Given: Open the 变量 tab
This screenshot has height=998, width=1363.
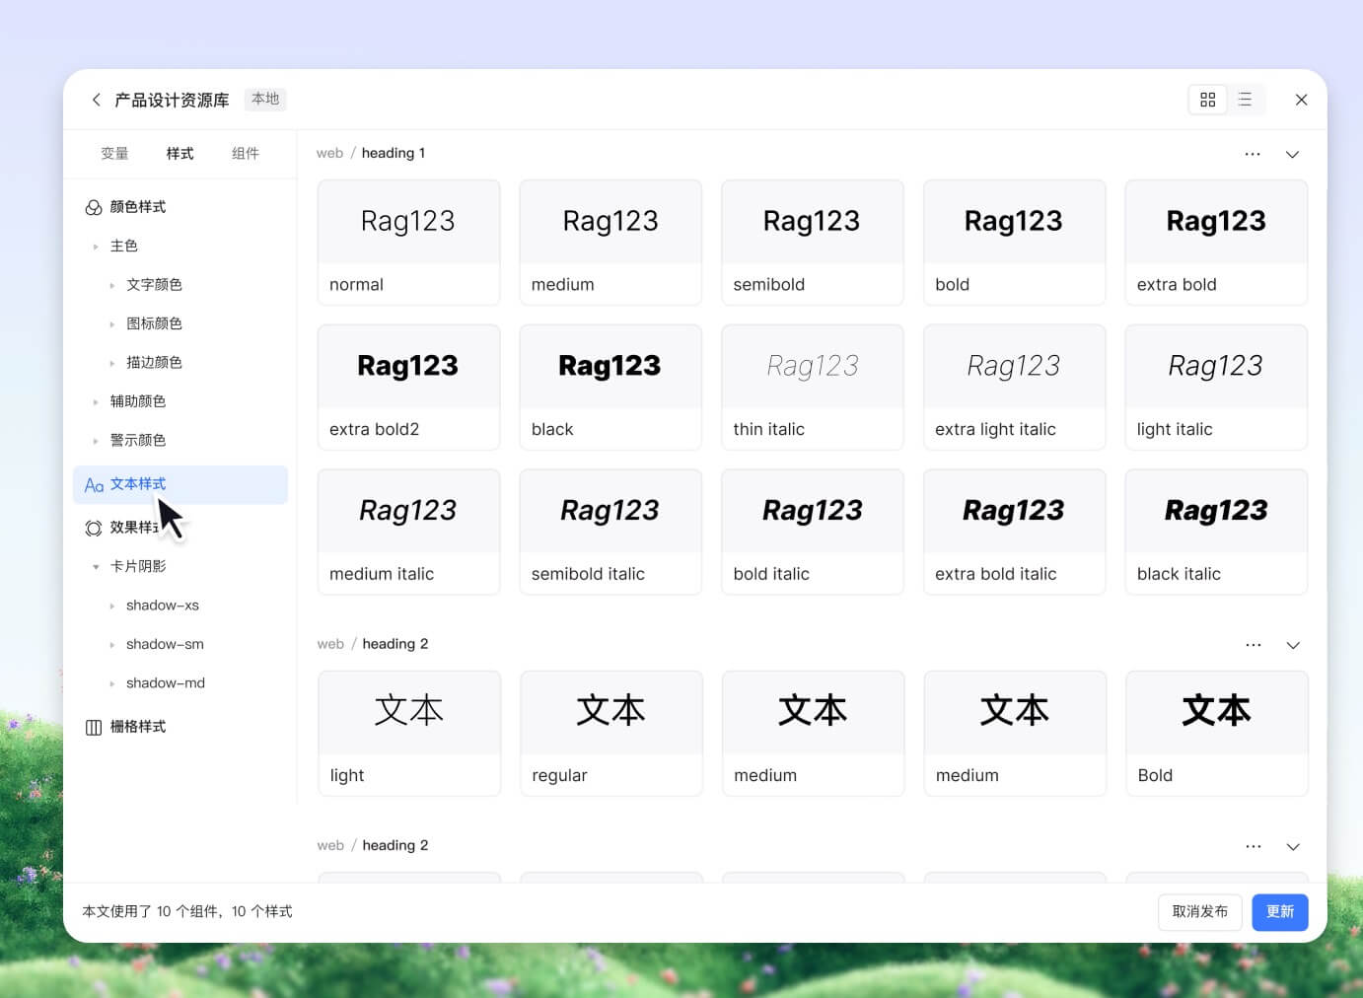Looking at the screenshot, I should 114,154.
